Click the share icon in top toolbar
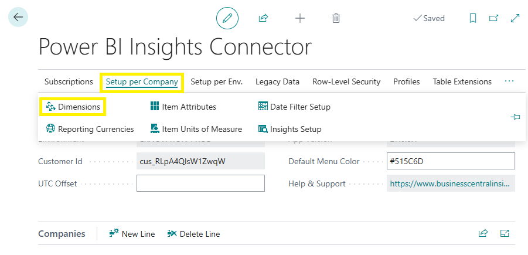The width and height of the screenshot is (528, 255). (263, 18)
